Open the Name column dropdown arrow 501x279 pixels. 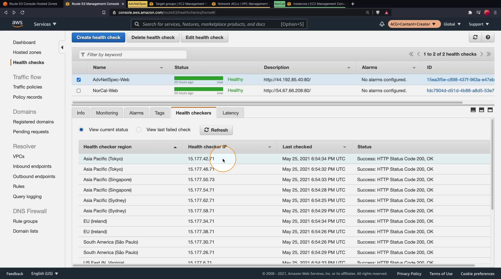162,68
